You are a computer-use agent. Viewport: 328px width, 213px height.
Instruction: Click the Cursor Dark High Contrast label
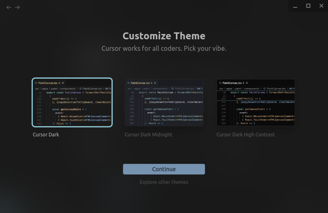coord(246,135)
